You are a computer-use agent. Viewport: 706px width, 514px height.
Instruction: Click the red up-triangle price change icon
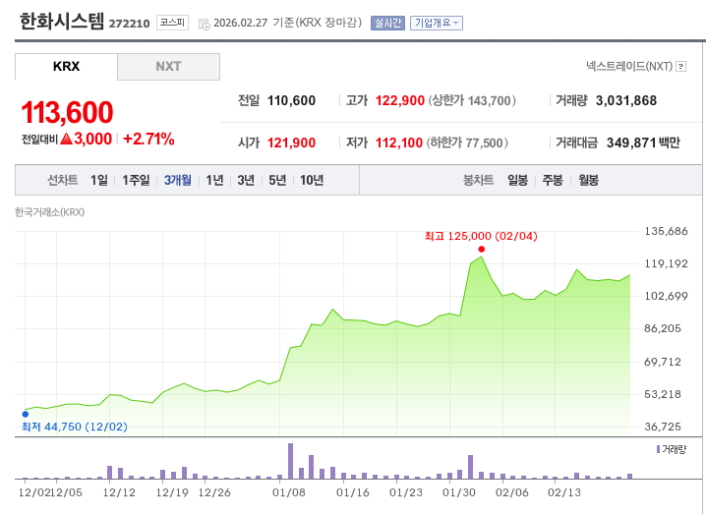[66, 139]
